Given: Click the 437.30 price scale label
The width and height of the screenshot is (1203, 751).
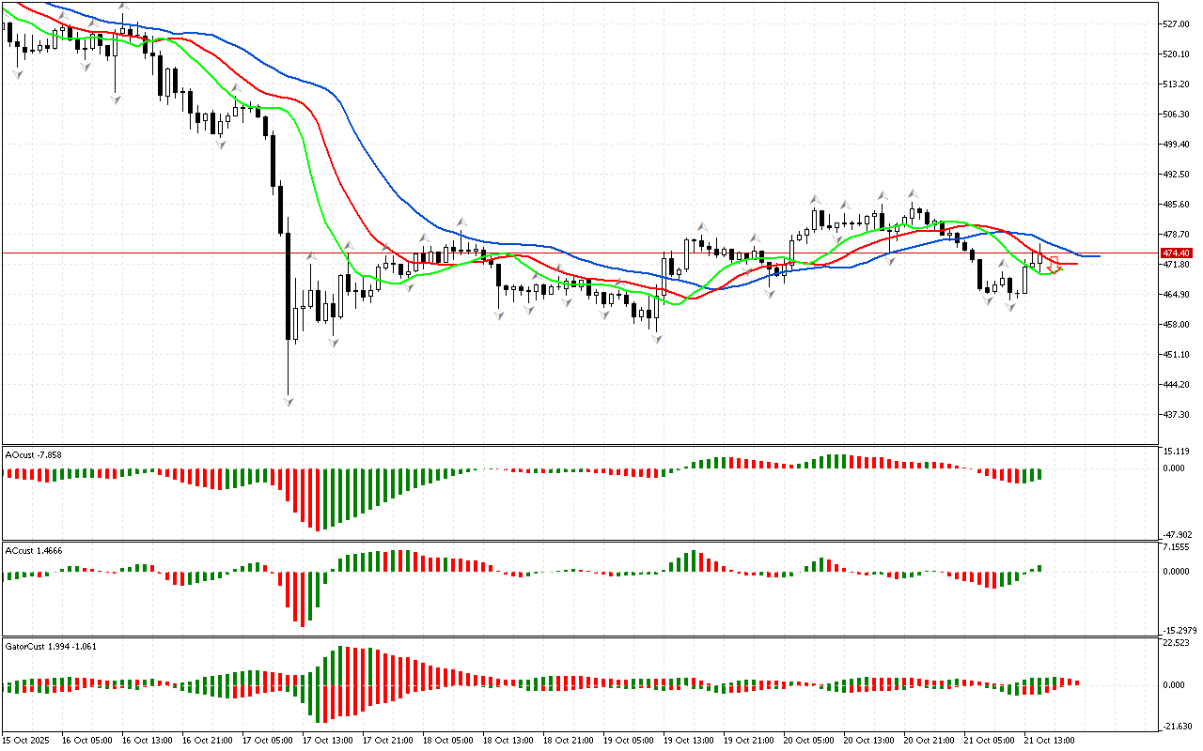Looking at the screenshot, I should (1177, 415).
